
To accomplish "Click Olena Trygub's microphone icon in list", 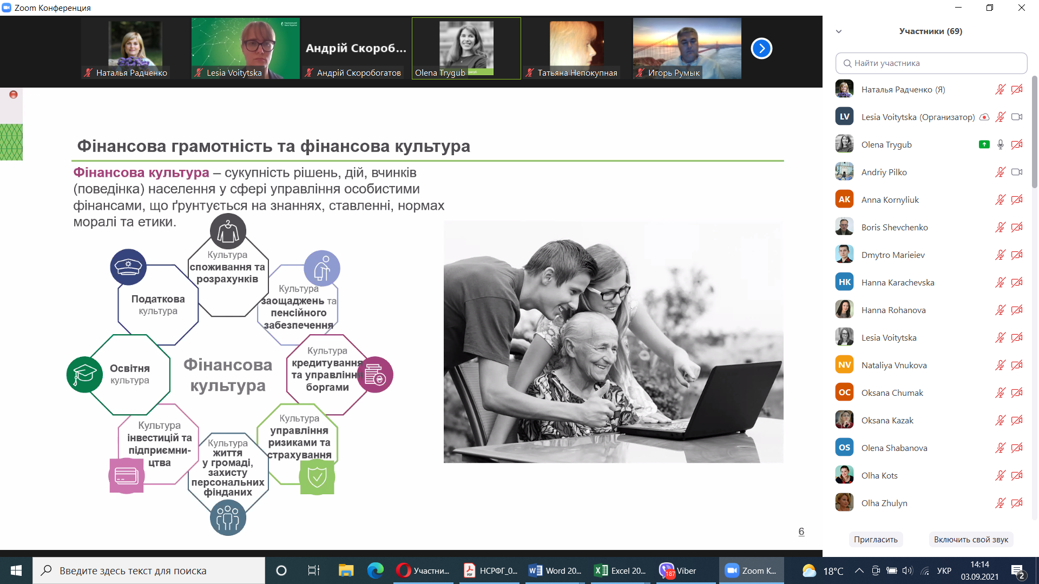I will point(1000,144).
